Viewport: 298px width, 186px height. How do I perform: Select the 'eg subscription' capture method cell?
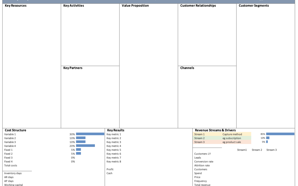point(232,138)
